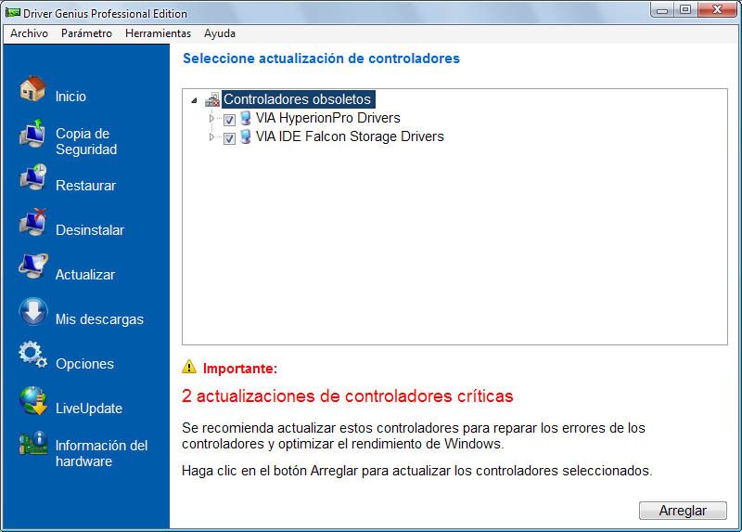Open the Parámetro menu
This screenshot has height=532, width=742.
click(86, 33)
